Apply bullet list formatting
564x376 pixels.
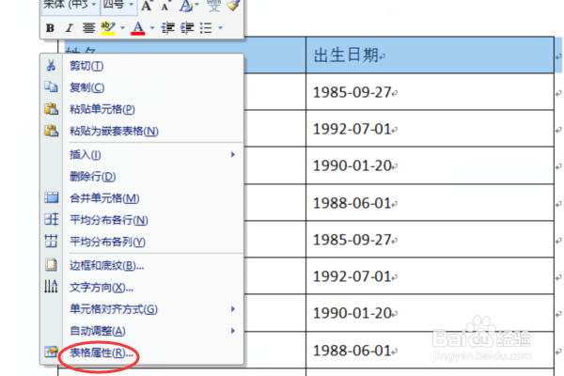click(206, 27)
